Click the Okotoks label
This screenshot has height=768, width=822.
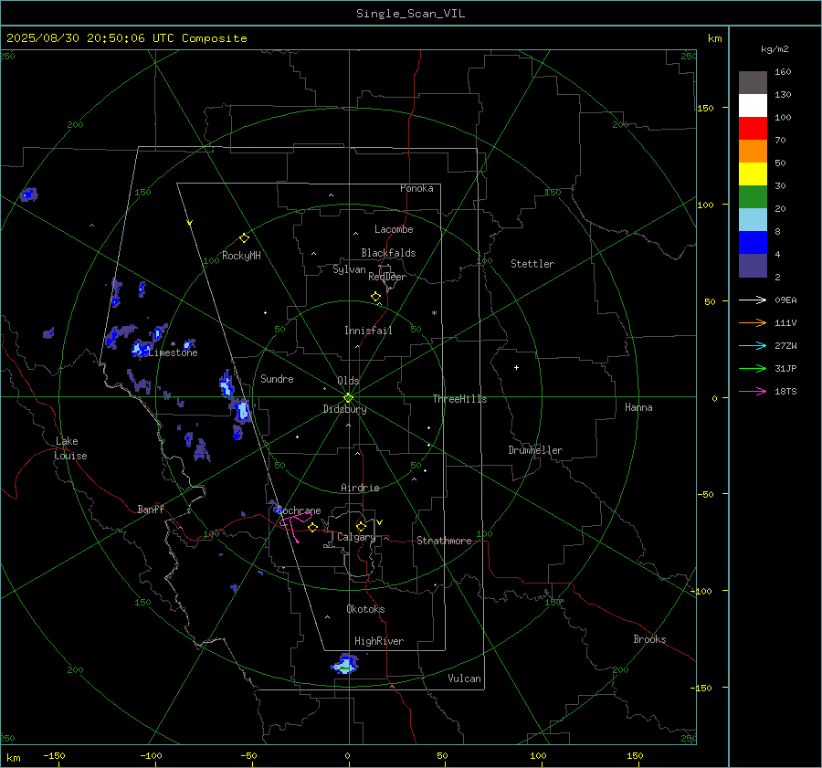click(x=365, y=609)
